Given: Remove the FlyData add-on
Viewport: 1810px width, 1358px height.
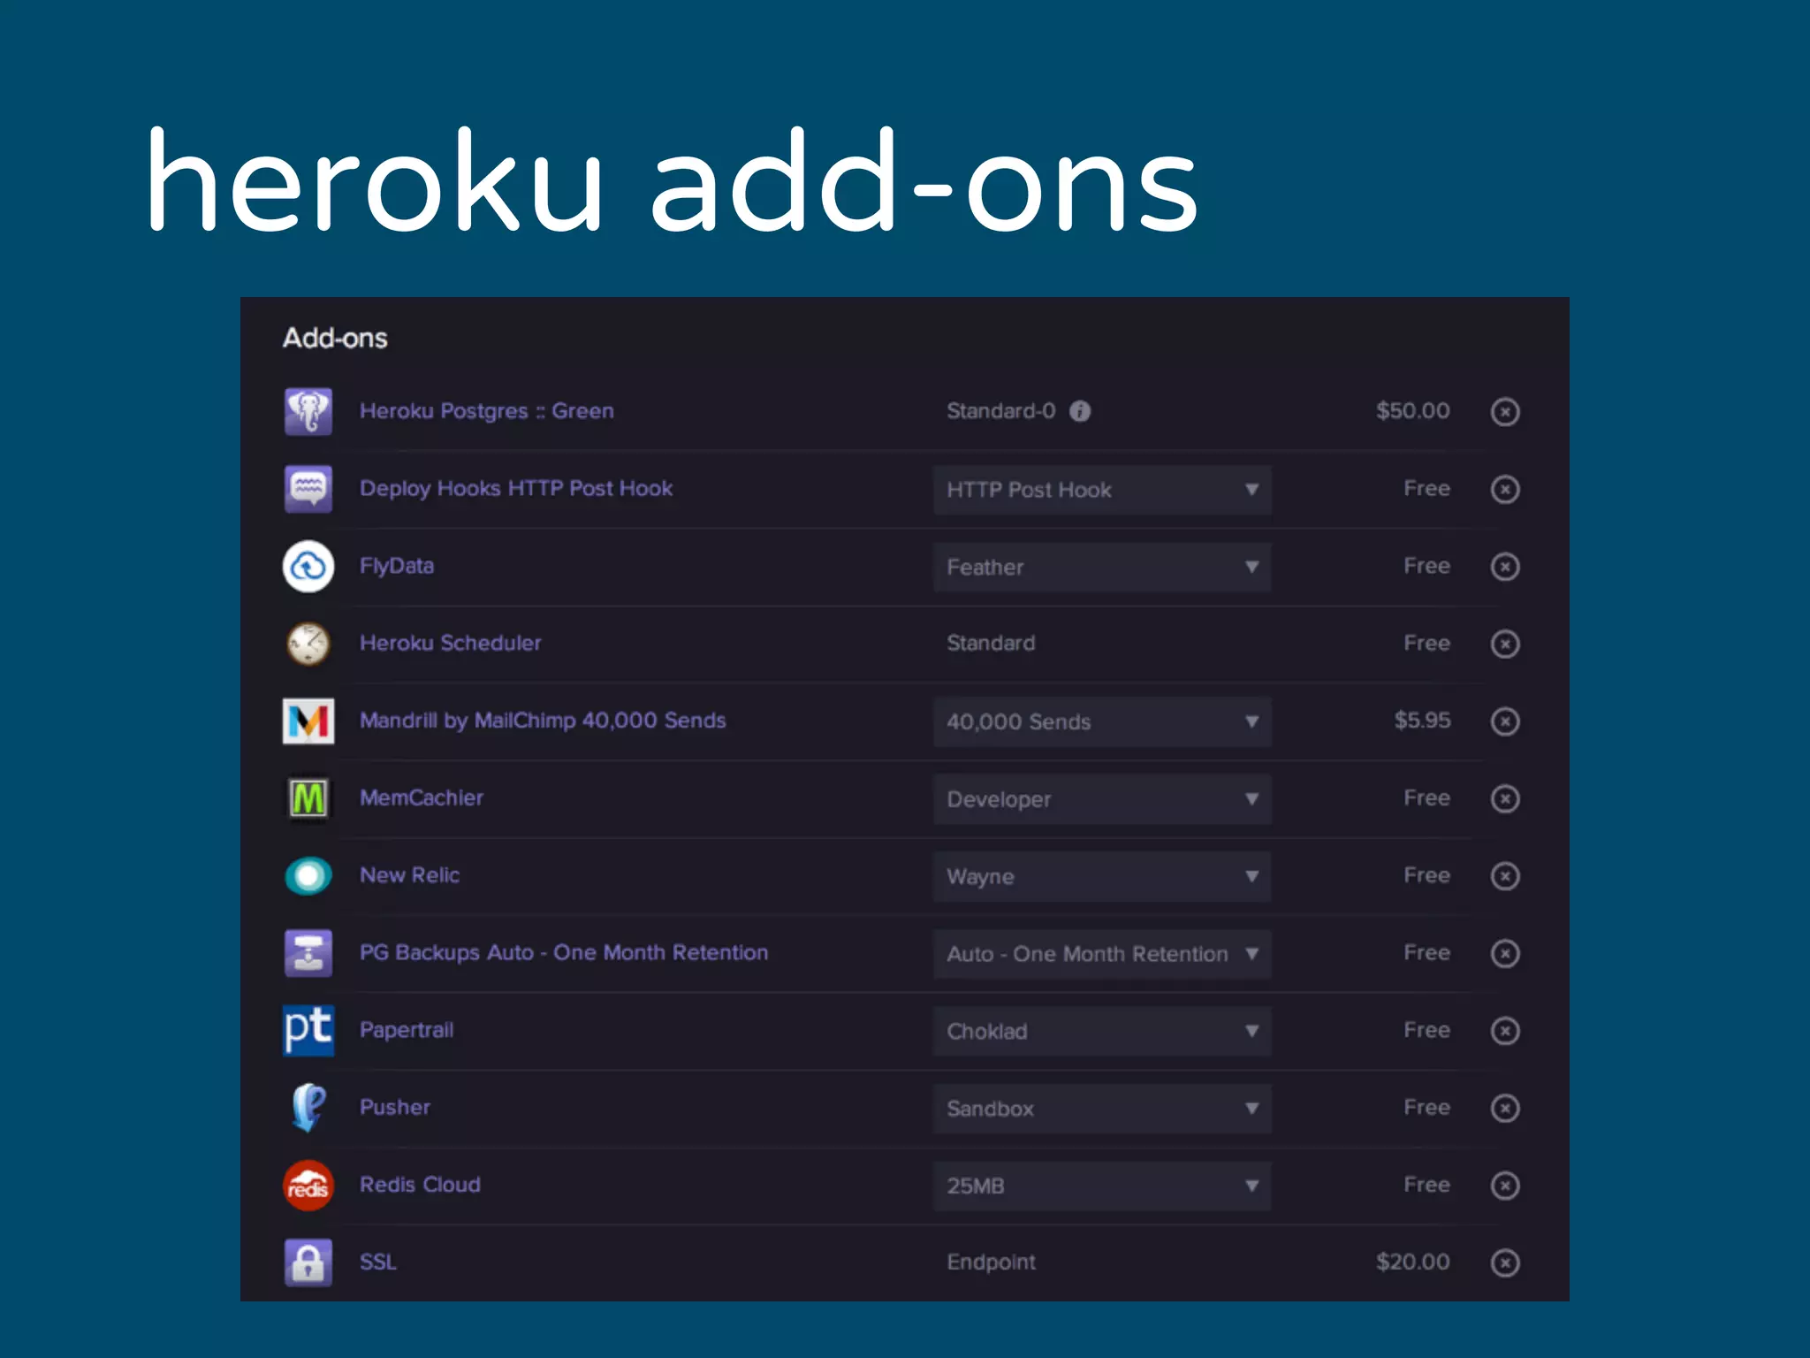Looking at the screenshot, I should coord(1505,566).
